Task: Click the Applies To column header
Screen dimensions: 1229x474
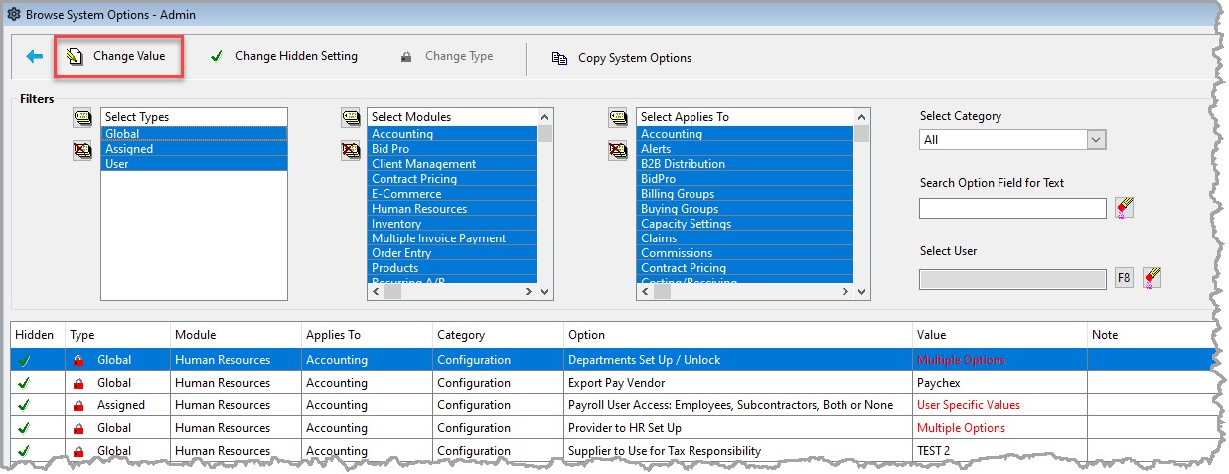Action: [x=367, y=335]
